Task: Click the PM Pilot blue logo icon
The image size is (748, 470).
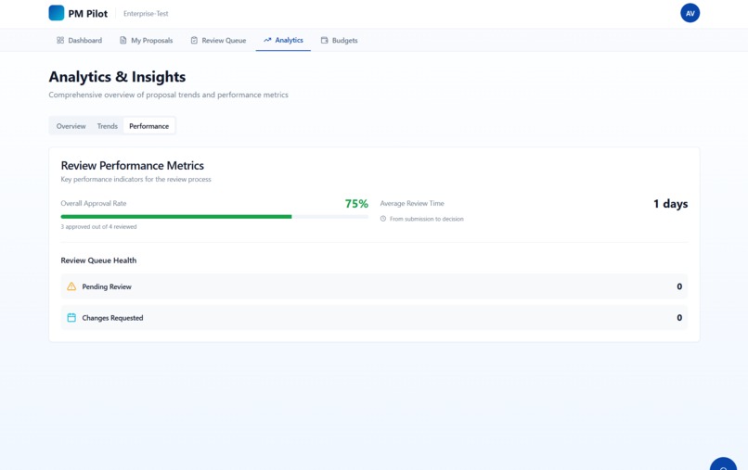Action: click(57, 13)
